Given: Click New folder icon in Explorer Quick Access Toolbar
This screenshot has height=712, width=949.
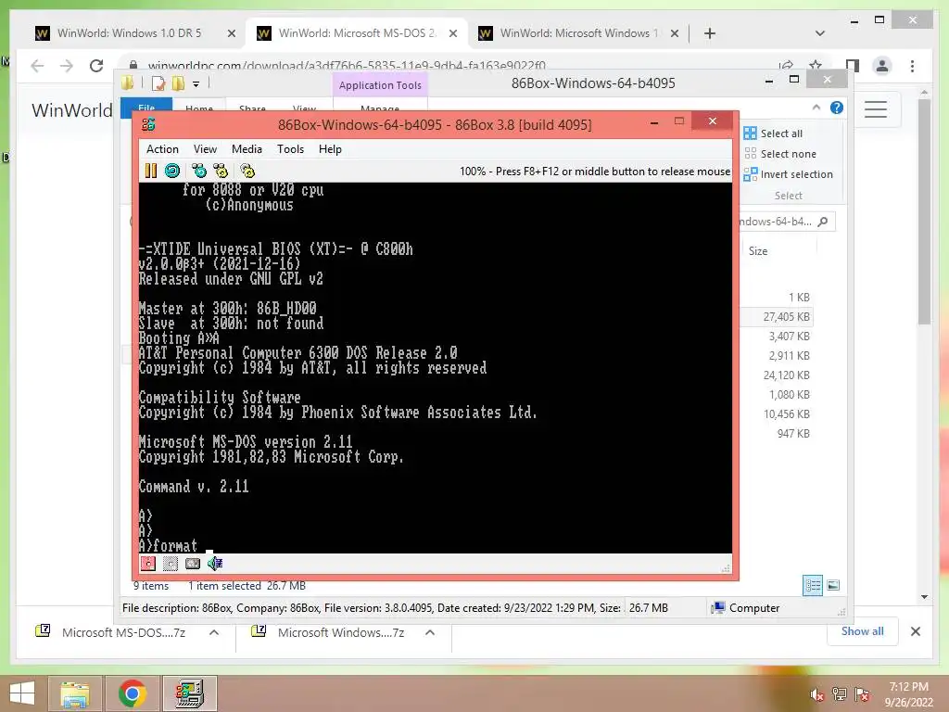Looking at the screenshot, I should coord(178,83).
